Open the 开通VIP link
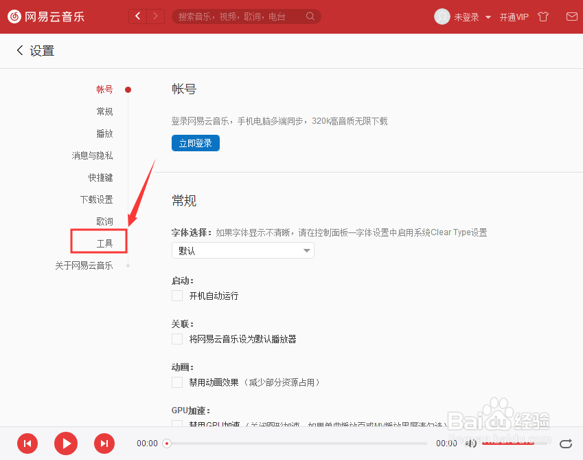Screen dimensions: 583x460 [x=514, y=17]
